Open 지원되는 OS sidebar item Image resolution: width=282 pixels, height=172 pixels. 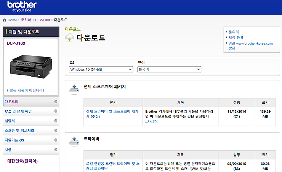31,140
